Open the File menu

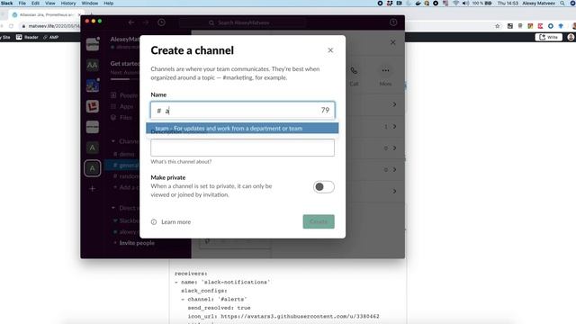pyautogui.click(x=22, y=4)
